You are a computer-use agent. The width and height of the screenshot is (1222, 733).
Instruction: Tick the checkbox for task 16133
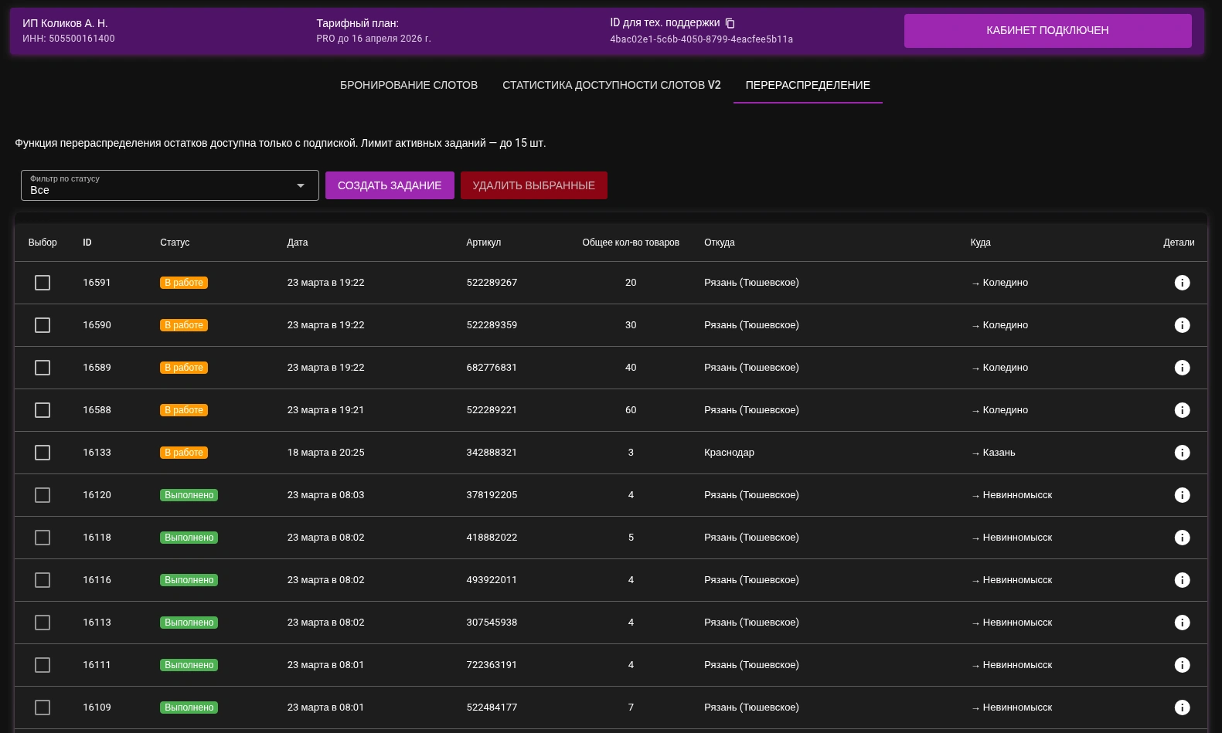(x=43, y=453)
